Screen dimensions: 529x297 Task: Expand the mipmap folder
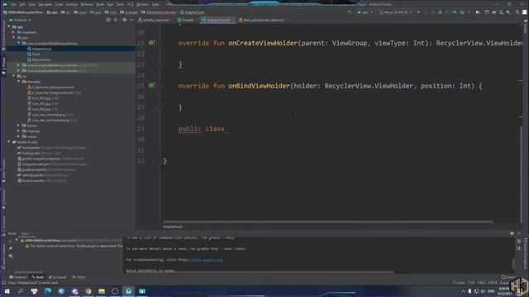(18, 131)
